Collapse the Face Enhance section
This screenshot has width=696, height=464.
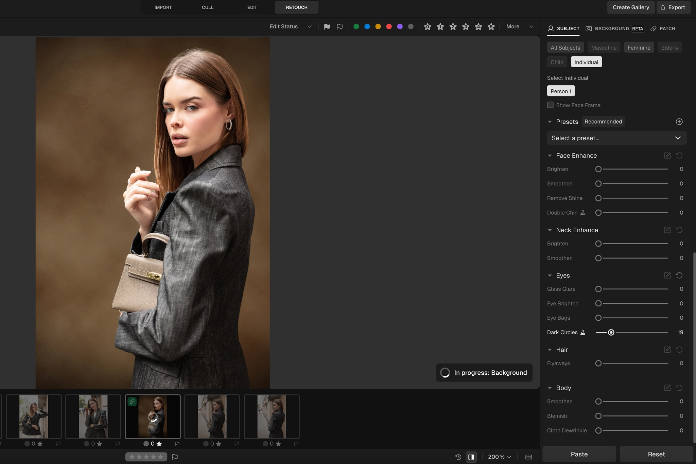tap(550, 156)
